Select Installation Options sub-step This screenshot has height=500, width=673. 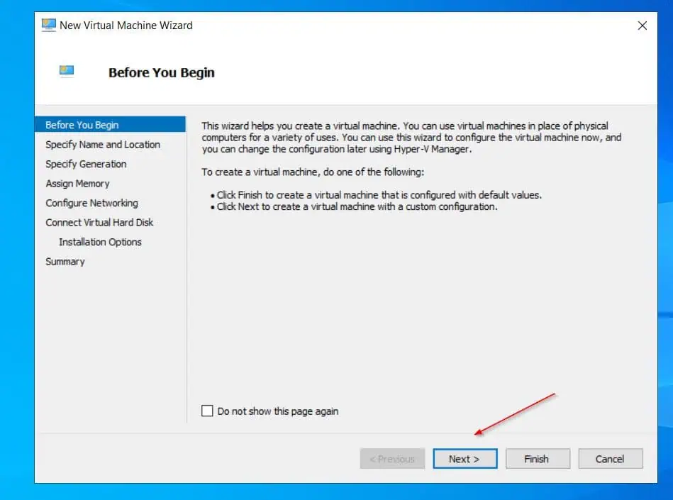100,242
